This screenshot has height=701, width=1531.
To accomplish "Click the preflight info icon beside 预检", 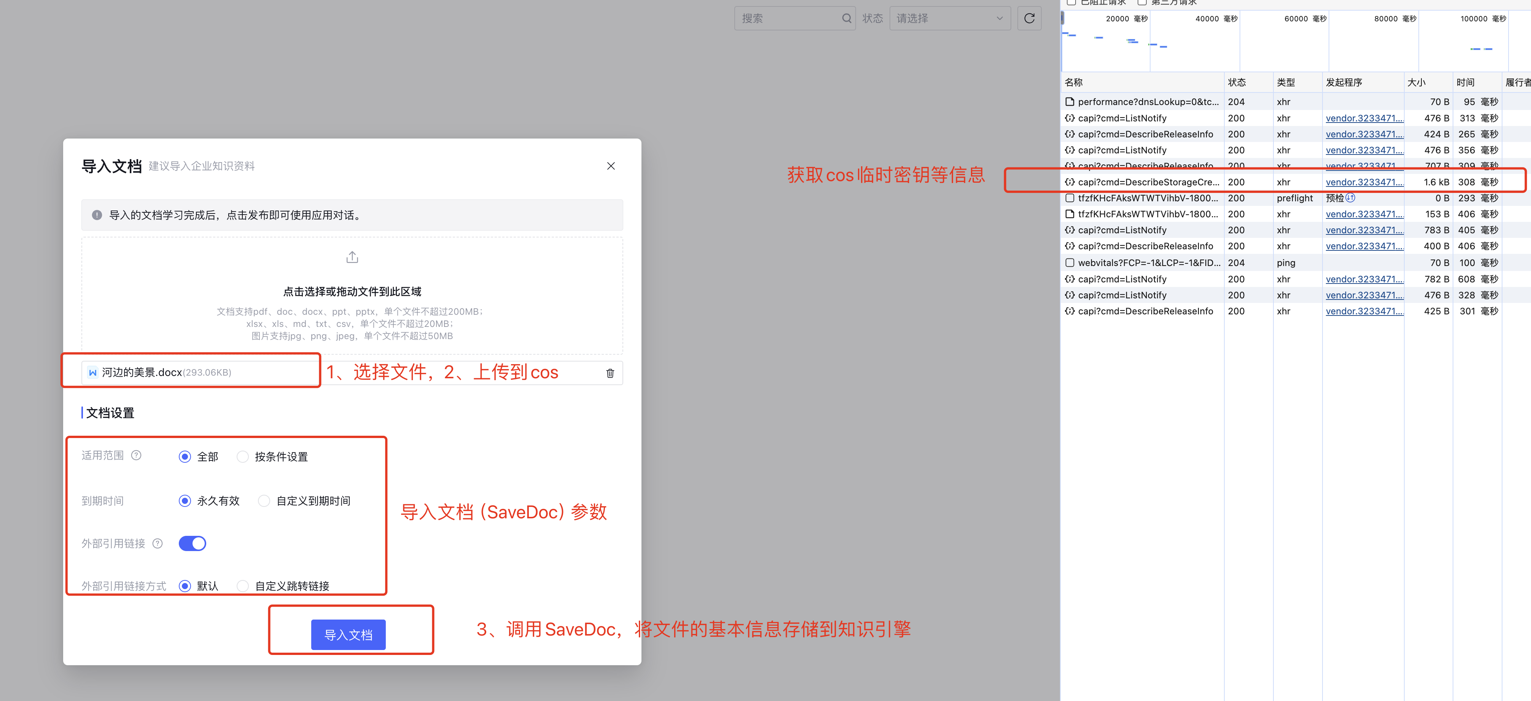I will pyautogui.click(x=1350, y=198).
